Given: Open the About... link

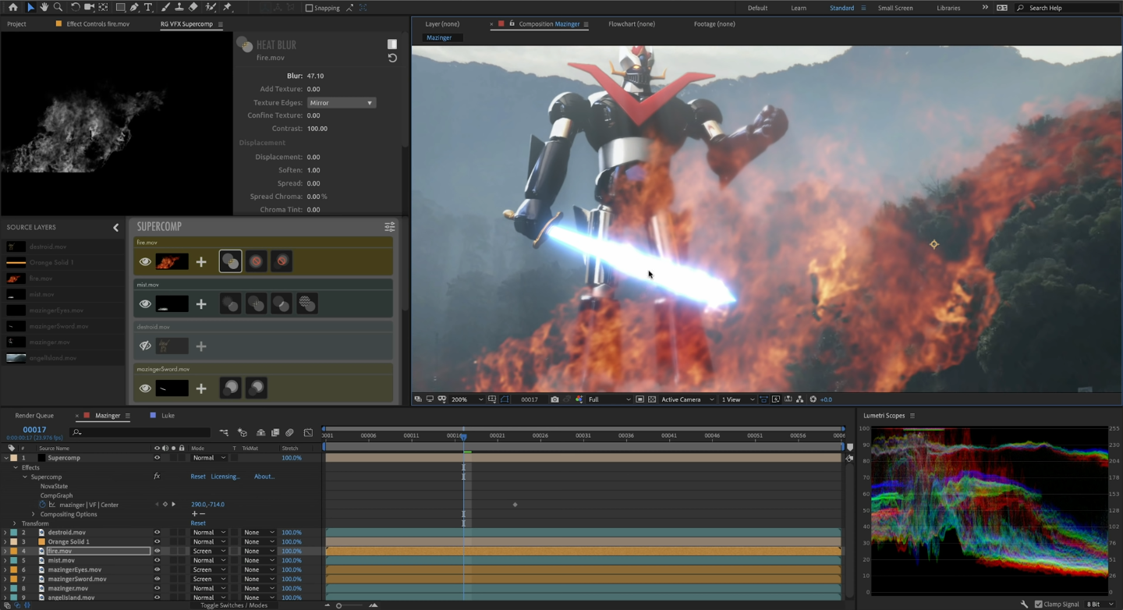Looking at the screenshot, I should coord(264,477).
